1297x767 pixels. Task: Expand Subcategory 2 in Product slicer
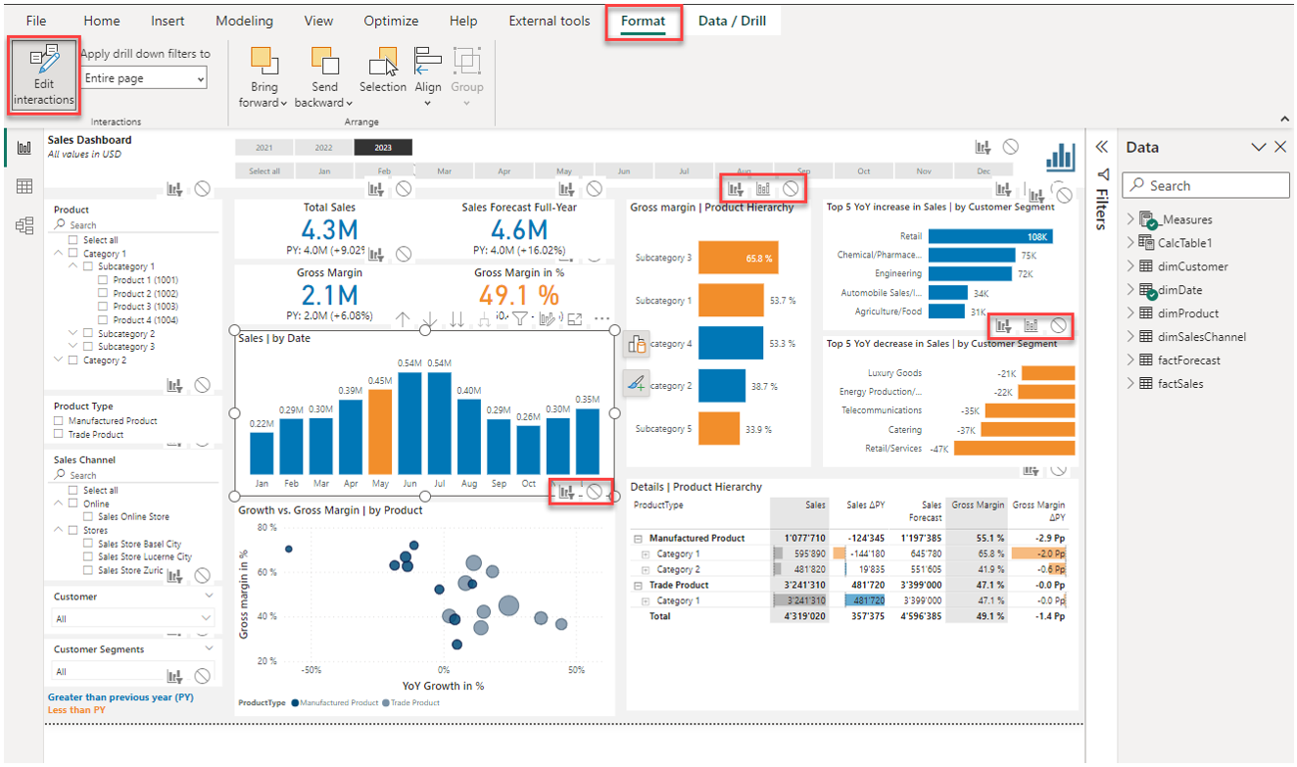[x=73, y=334]
